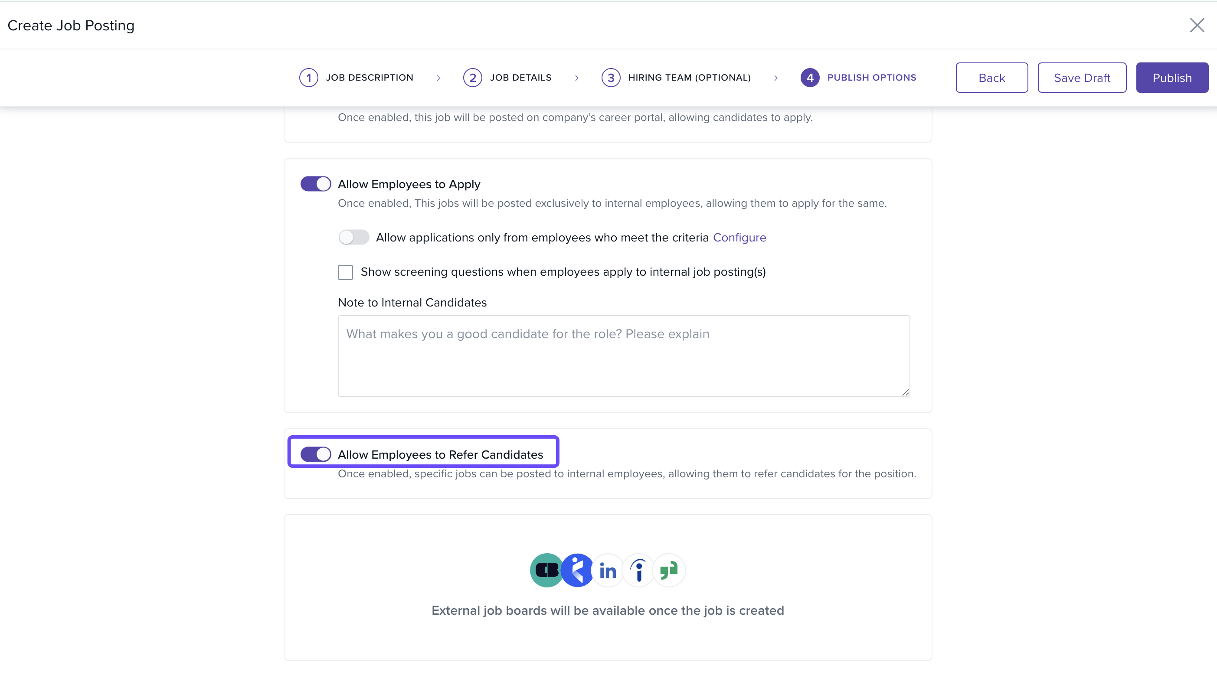Enable the employee criteria restriction toggle
The image size is (1217, 675).
353,237
